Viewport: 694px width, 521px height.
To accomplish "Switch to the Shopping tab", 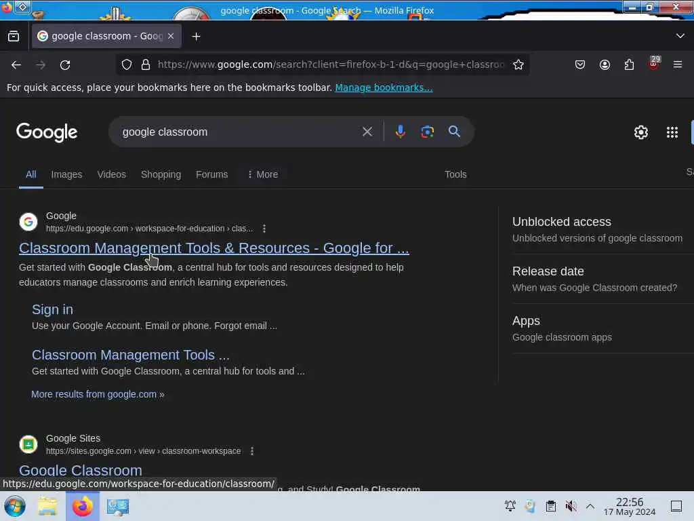I will tap(161, 174).
